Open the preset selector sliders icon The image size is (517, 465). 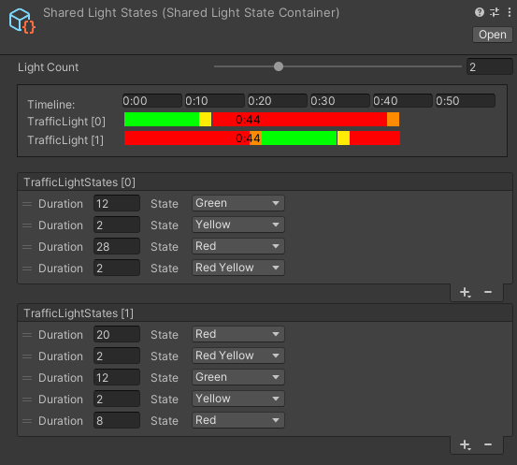point(495,12)
